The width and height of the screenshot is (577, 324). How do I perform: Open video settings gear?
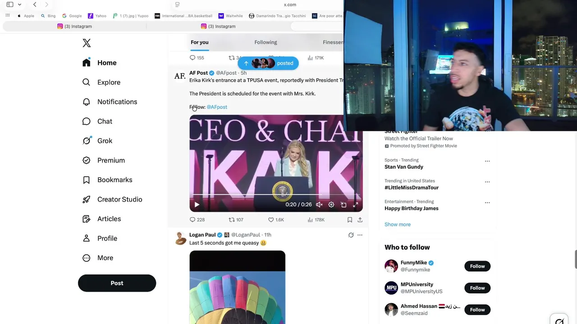(331, 205)
